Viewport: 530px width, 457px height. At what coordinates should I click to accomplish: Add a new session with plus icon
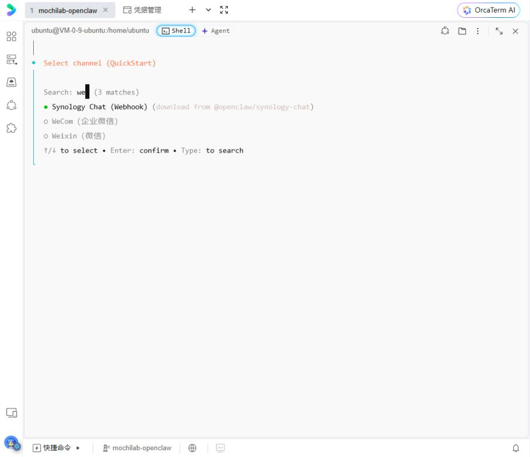[x=192, y=10]
